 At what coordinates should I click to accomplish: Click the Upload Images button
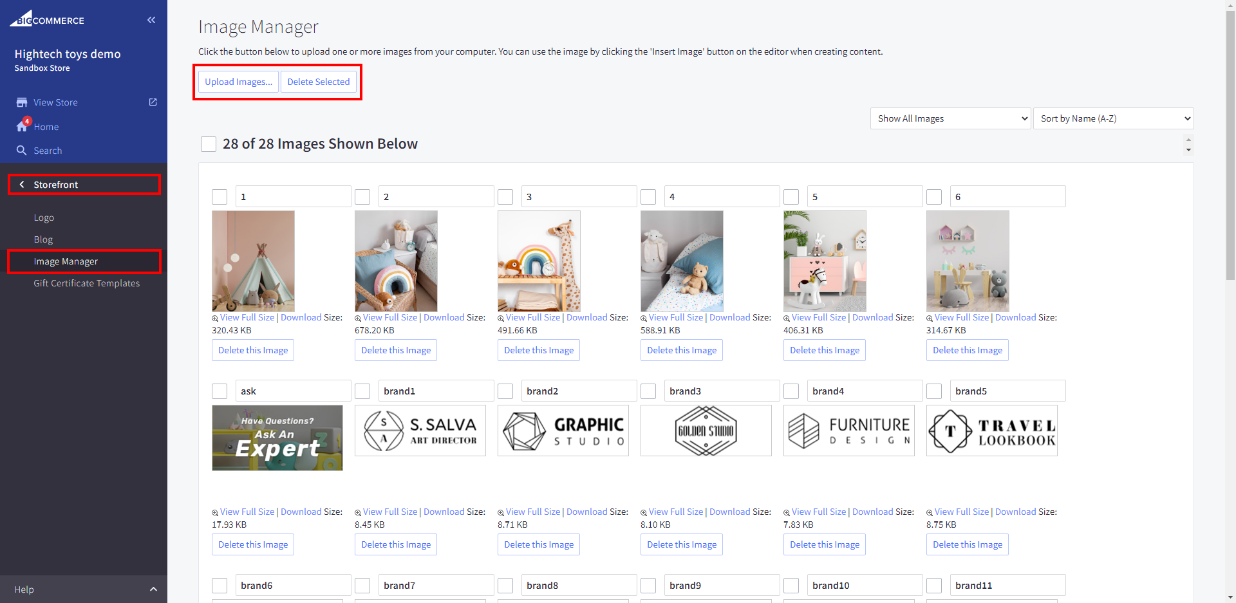pyautogui.click(x=238, y=82)
